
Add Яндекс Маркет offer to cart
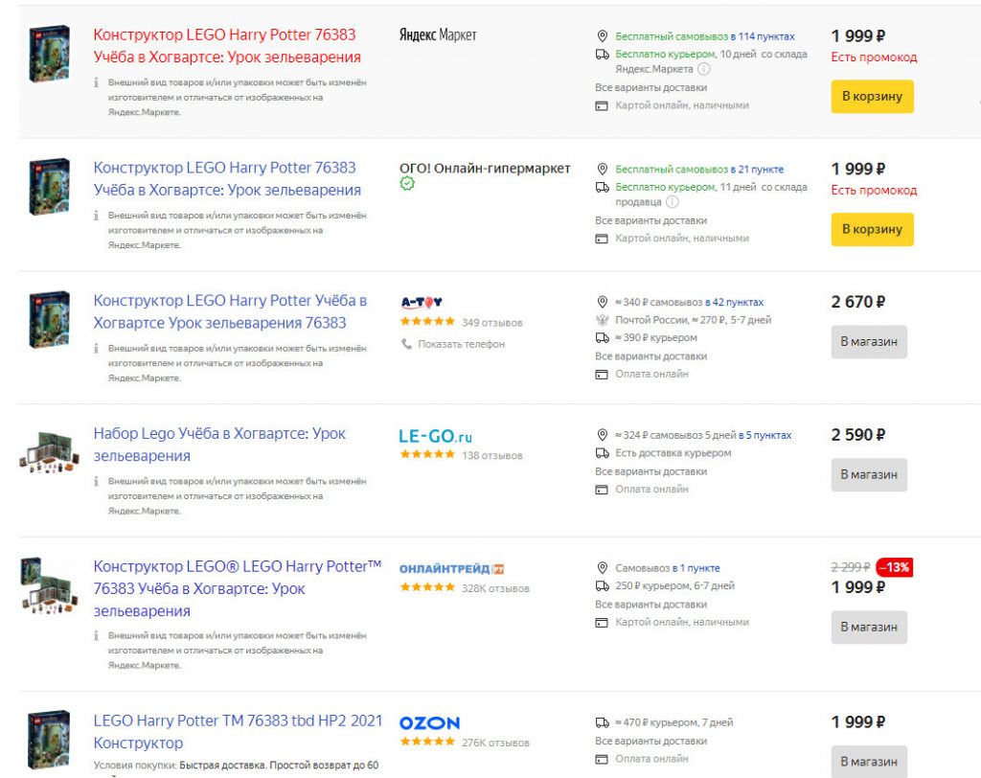click(872, 97)
